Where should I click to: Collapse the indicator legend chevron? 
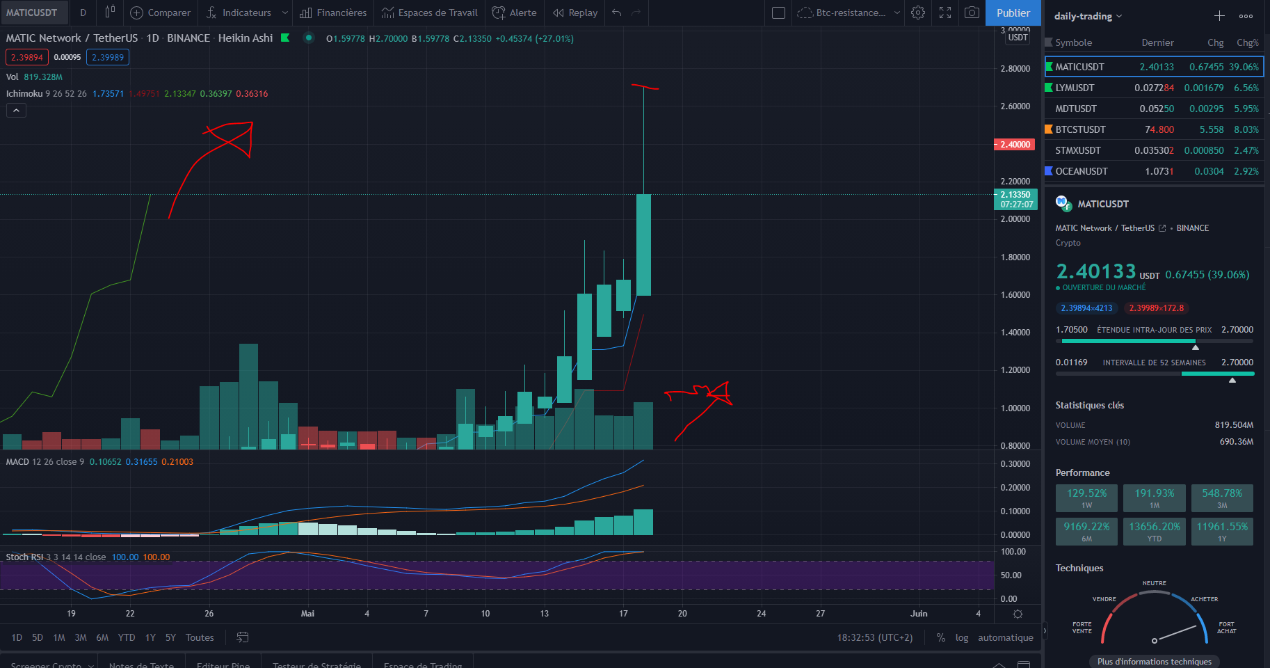(x=16, y=110)
